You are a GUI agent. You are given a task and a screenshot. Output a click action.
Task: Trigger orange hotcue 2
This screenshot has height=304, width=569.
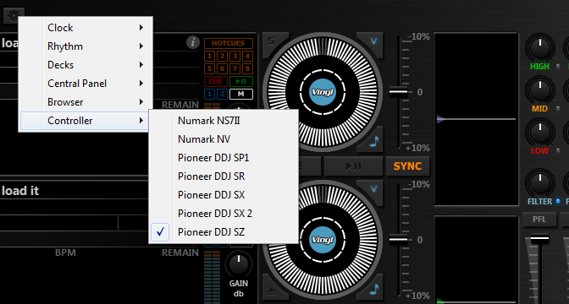pos(222,56)
